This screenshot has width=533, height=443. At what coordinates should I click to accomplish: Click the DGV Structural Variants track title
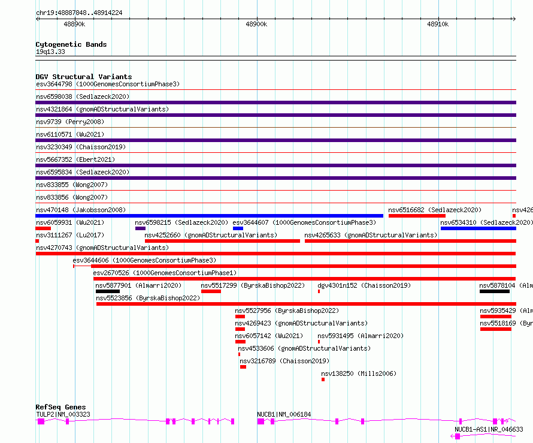[x=84, y=77]
